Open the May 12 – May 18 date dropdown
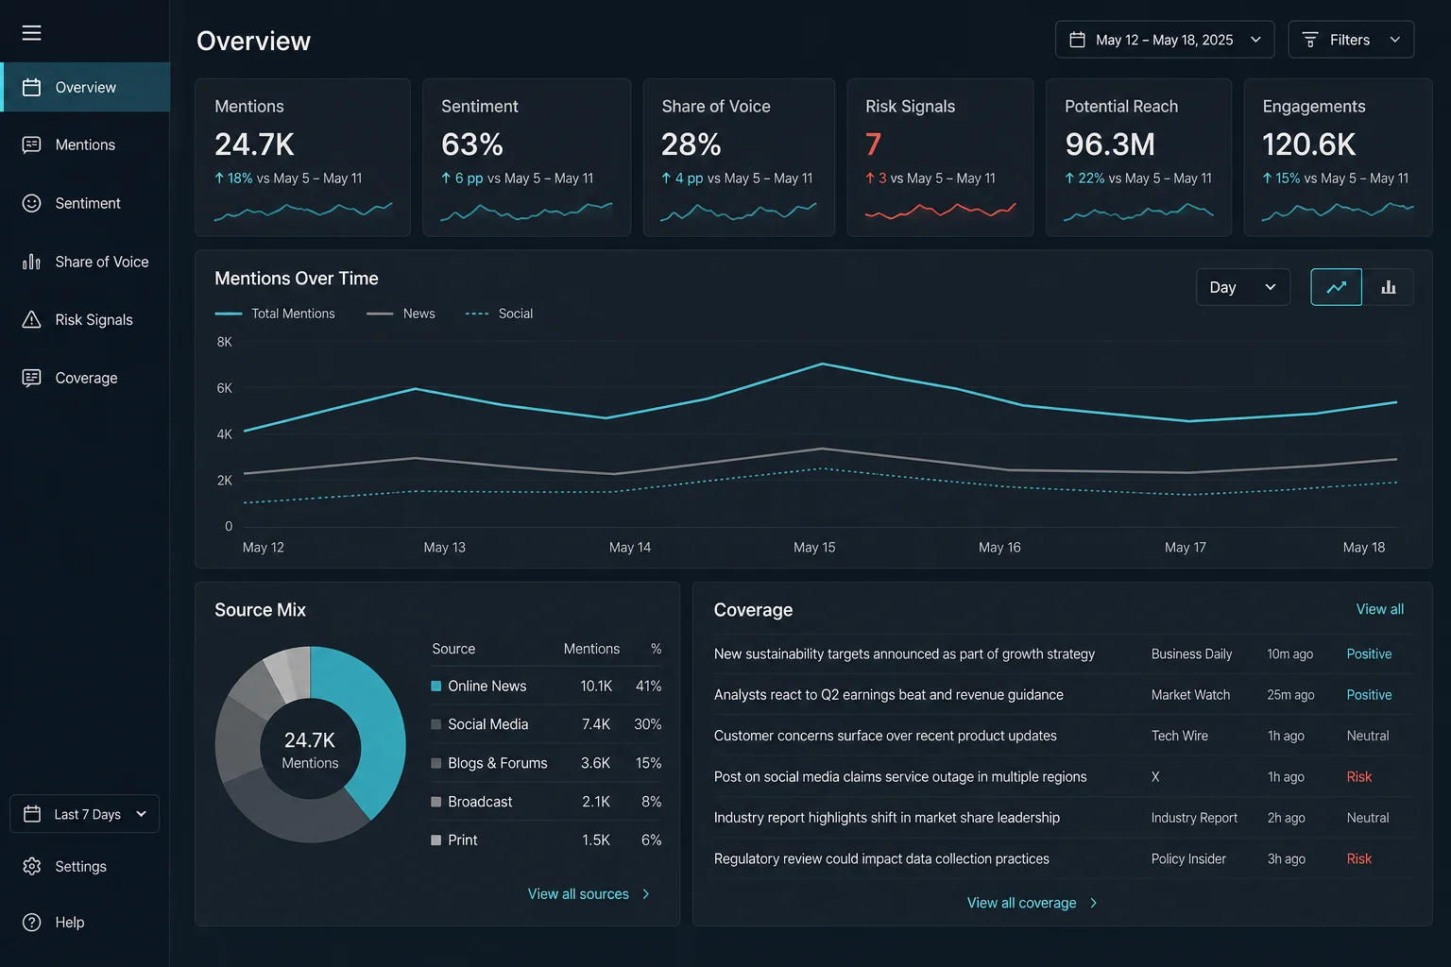This screenshot has height=967, width=1451. coord(1165,40)
